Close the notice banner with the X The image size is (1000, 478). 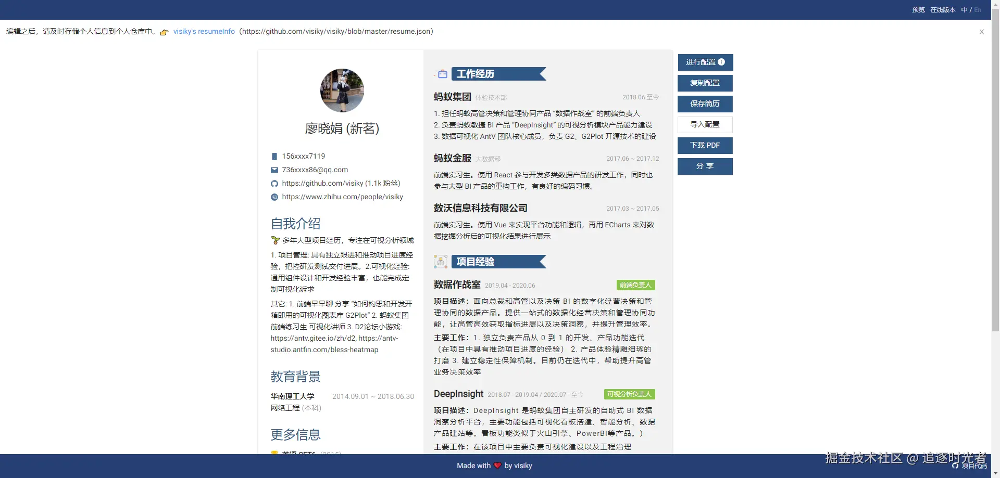tap(982, 32)
